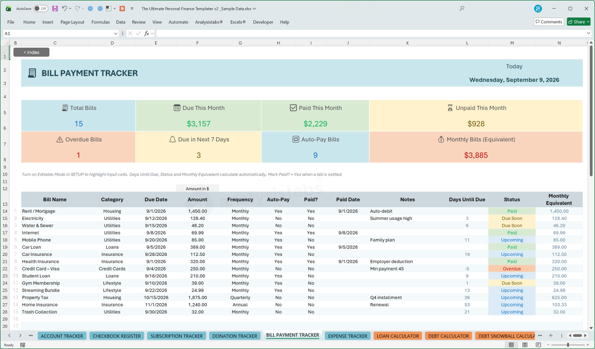Open the Analysistabs ribbon tab
The image size is (595, 349).
tap(209, 22)
